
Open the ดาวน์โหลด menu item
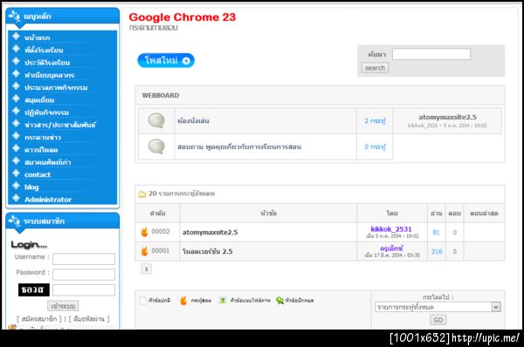pos(41,150)
